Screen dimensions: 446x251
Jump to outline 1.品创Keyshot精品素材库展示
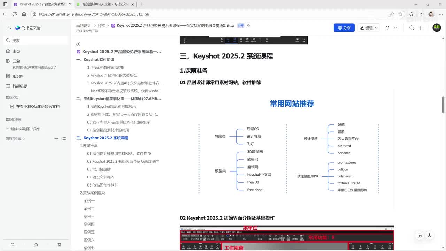pos(111,107)
